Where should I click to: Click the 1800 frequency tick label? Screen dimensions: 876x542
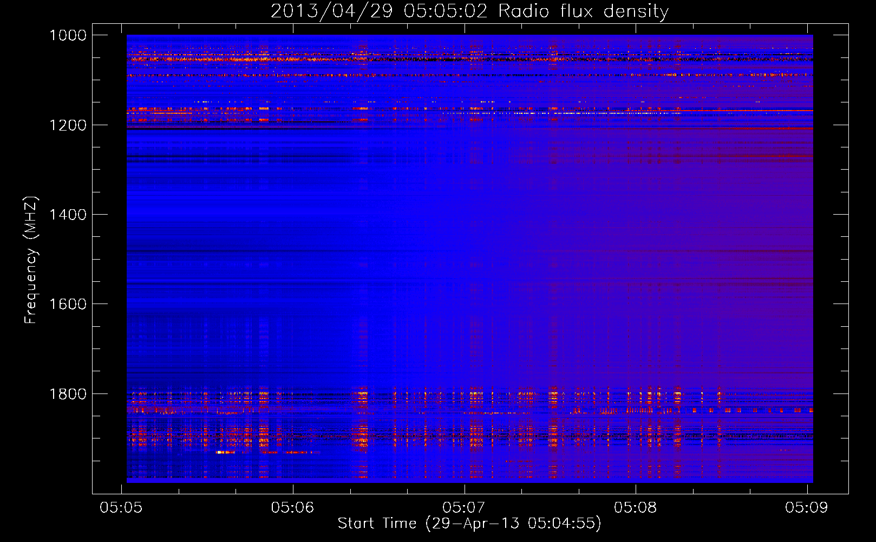click(x=68, y=394)
